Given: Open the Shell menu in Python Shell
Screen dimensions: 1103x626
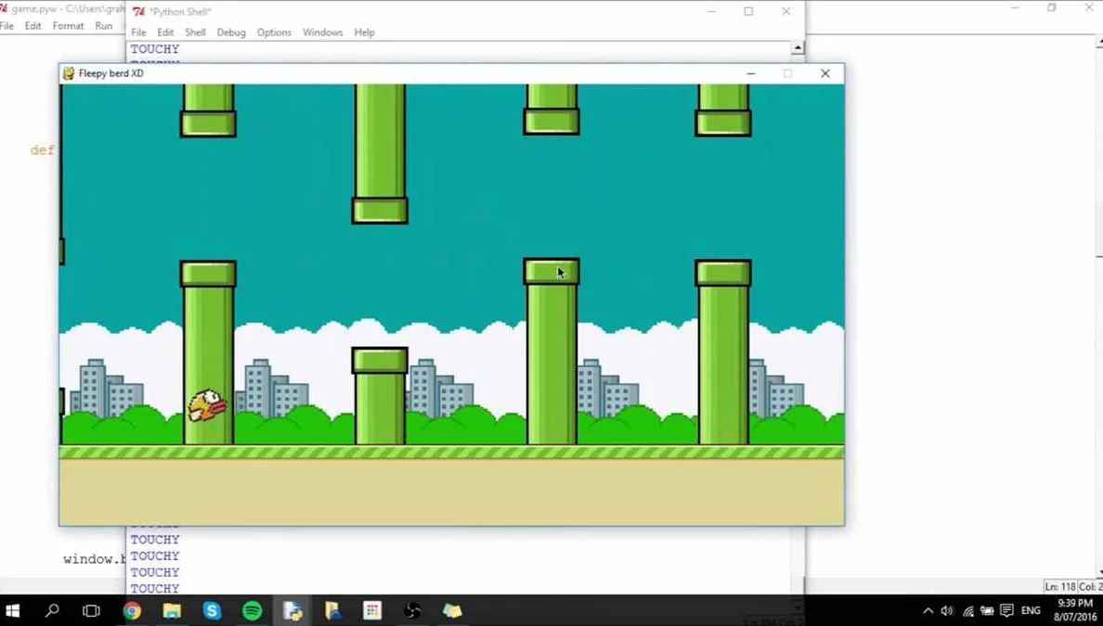Looking at the screenshot, I should click(x=195, y=32).
